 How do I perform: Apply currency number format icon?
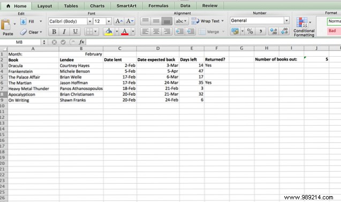pos(235,32)
